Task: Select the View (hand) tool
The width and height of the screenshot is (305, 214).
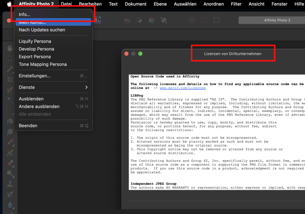Action: 10,48
